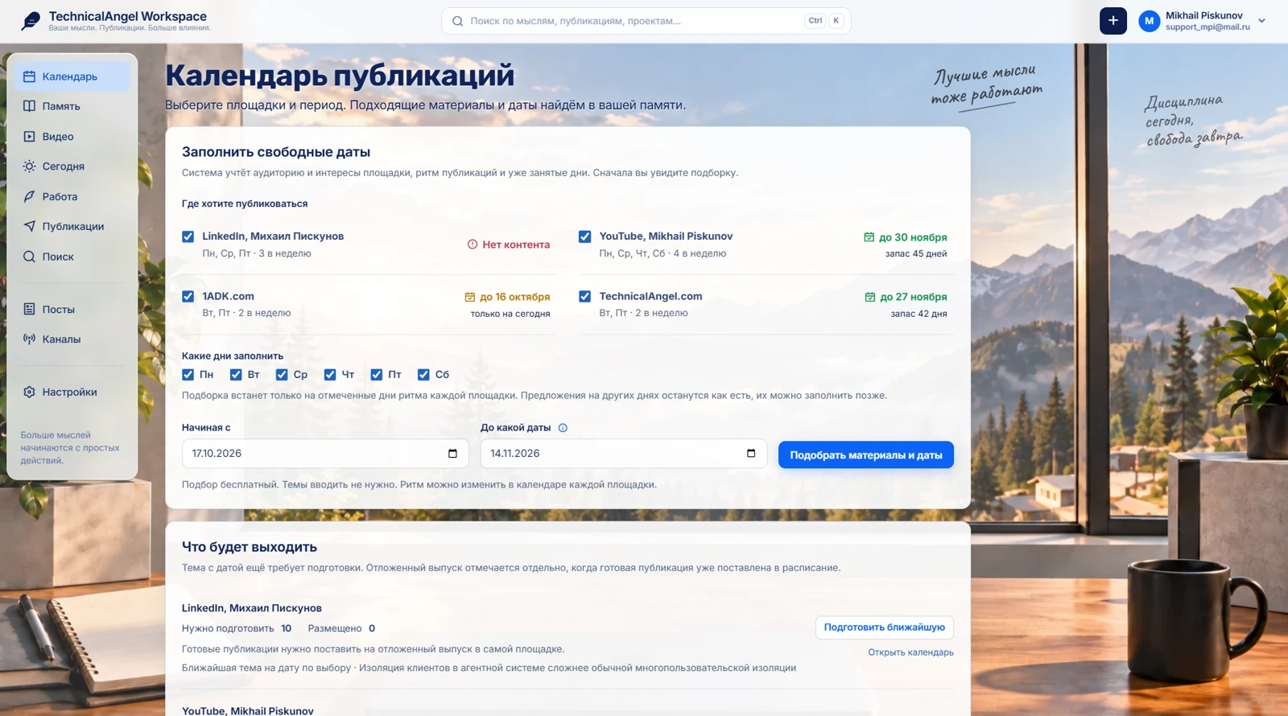Click the Календарь sidebar calendar icon
This screenshot has height=716, width=1288.
point(29,76)
